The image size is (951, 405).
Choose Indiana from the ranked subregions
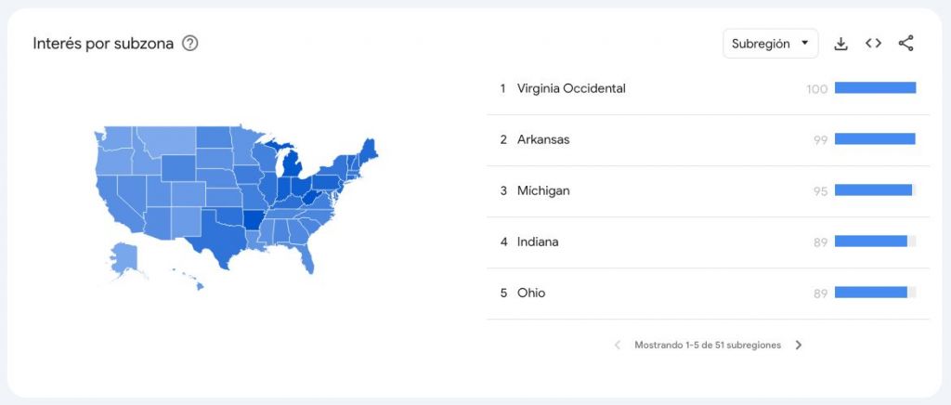(708, 242)
